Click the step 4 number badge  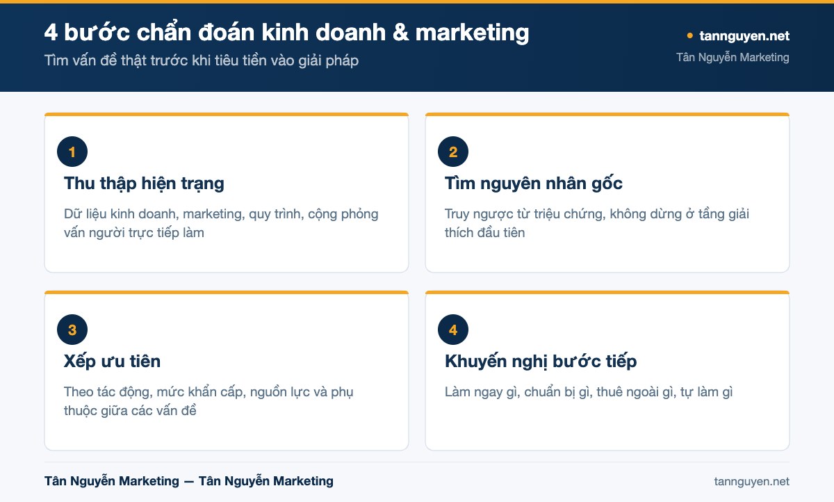coord(453,330)
